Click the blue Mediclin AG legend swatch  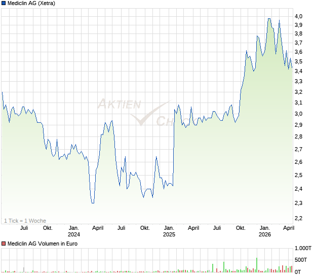4,3
